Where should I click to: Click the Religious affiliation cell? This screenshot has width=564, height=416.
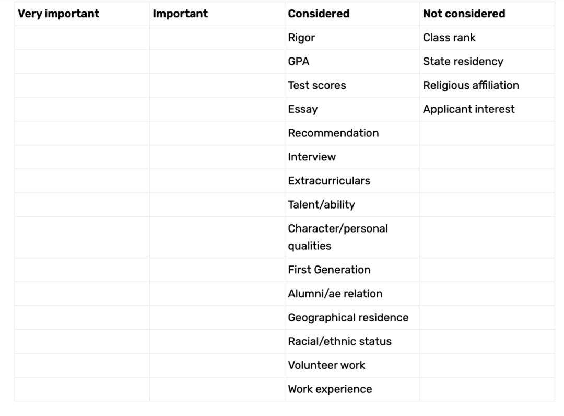471,85
